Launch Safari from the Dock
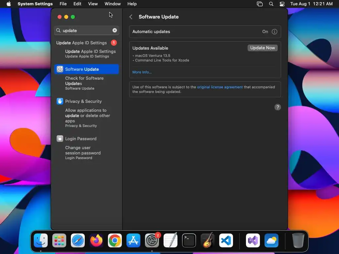 78,240
